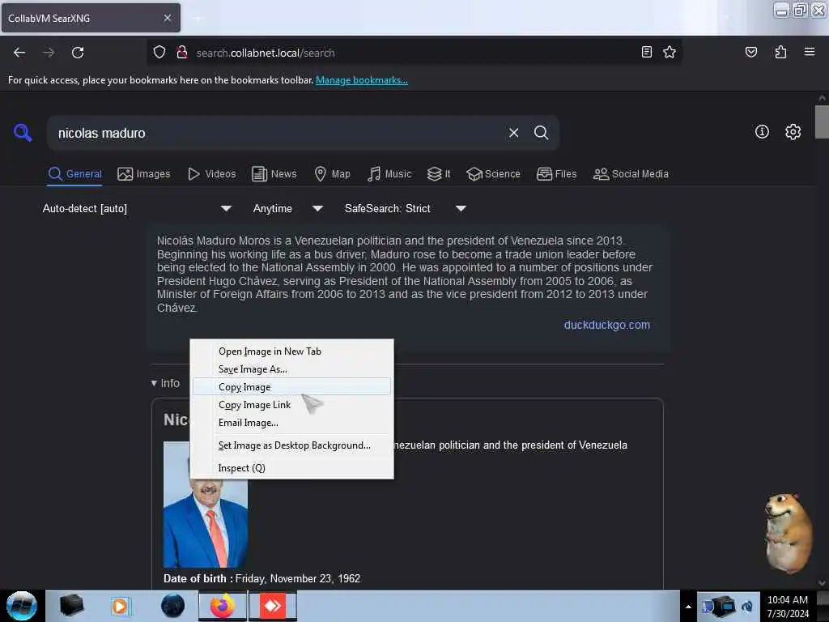Open the Auto-detect language dropdown
829x622 pixels.
pyautogui.click(x=136, y=208)
